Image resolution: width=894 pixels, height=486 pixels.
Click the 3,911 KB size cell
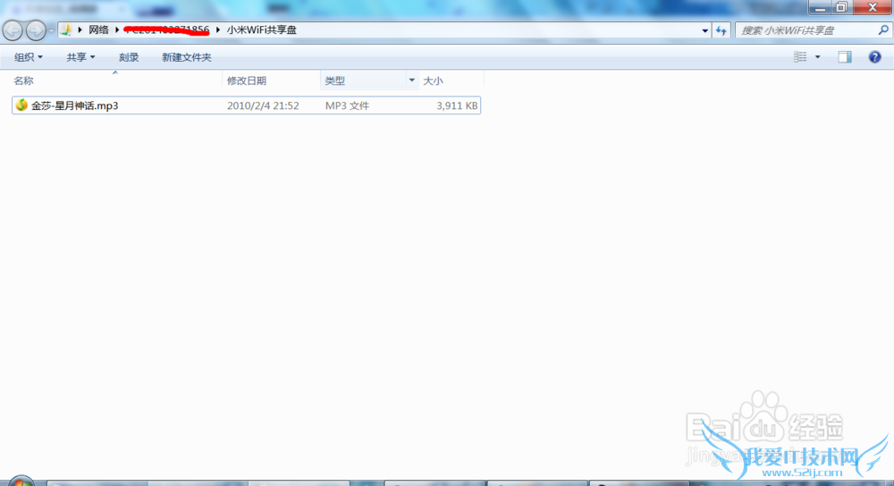pos(457,105)
